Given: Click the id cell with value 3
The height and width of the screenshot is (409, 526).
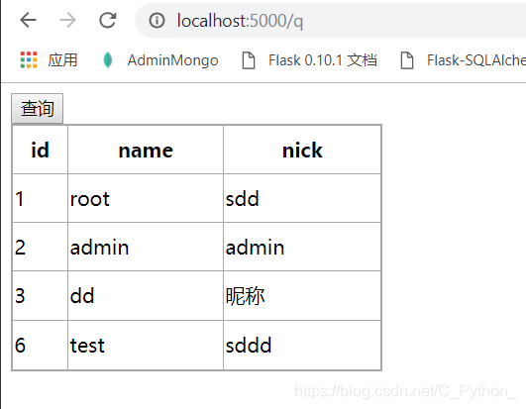Looking at the screenshot, I should 40,296.
